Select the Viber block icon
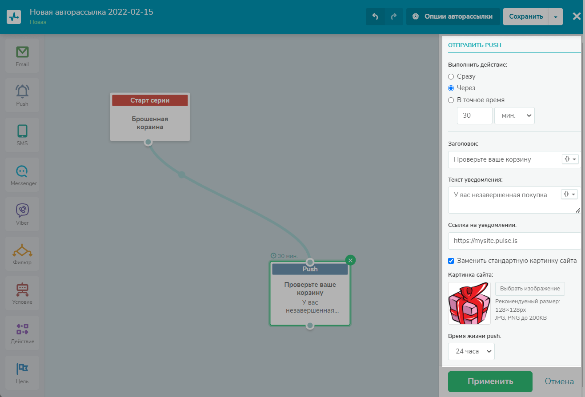 point(22,214)
